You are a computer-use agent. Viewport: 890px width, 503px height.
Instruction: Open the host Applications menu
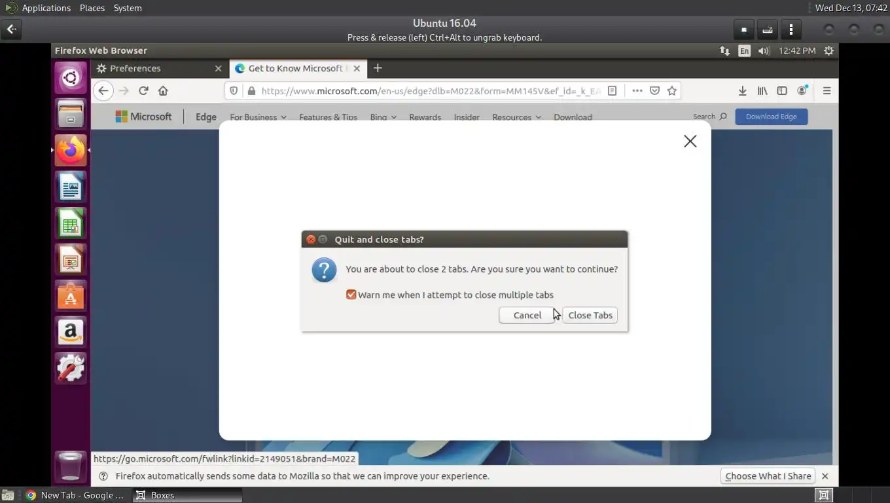[x=46, y=8]
